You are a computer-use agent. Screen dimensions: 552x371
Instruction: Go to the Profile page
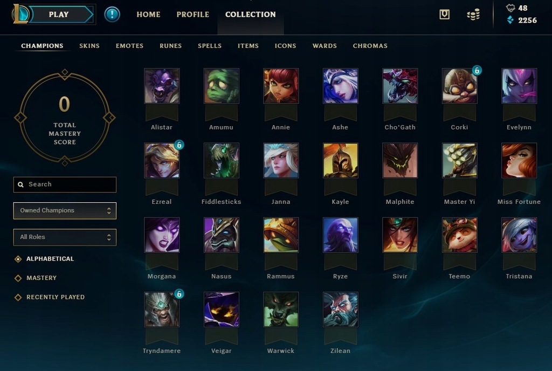(x=193, y=15)
